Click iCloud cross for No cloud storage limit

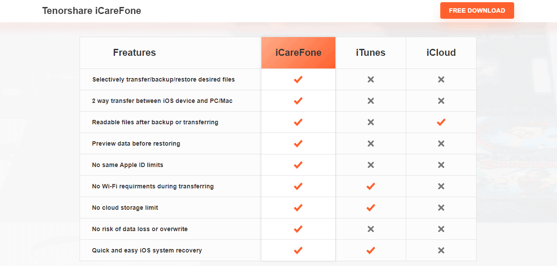441,208
